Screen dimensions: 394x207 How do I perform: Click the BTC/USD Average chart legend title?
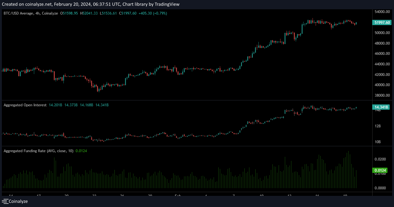(x=30, y=13)
